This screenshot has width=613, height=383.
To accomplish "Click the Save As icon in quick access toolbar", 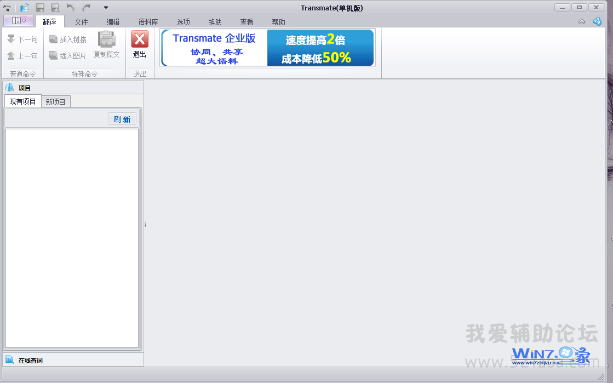I will pos(55,8).
